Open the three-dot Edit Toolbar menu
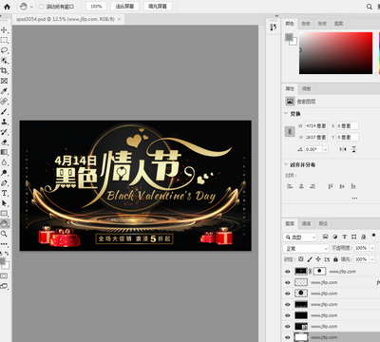Image resolution: width=380 pixels, height=342 pixels. 4,244
